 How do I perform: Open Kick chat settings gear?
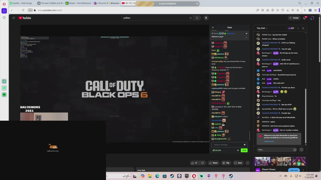[238, 150]
